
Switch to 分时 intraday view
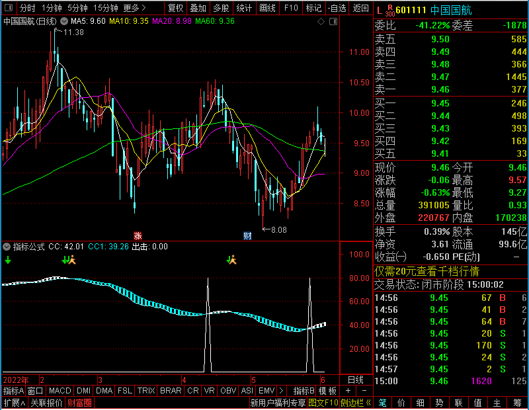(x=27, y=8)
